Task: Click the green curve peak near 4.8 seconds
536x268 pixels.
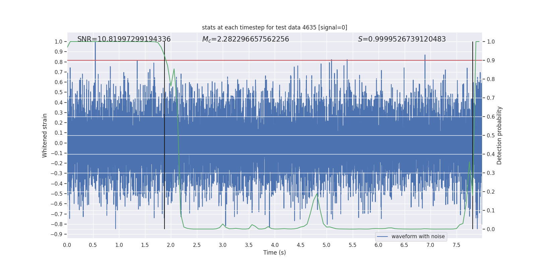Action: tap(317, 193)
